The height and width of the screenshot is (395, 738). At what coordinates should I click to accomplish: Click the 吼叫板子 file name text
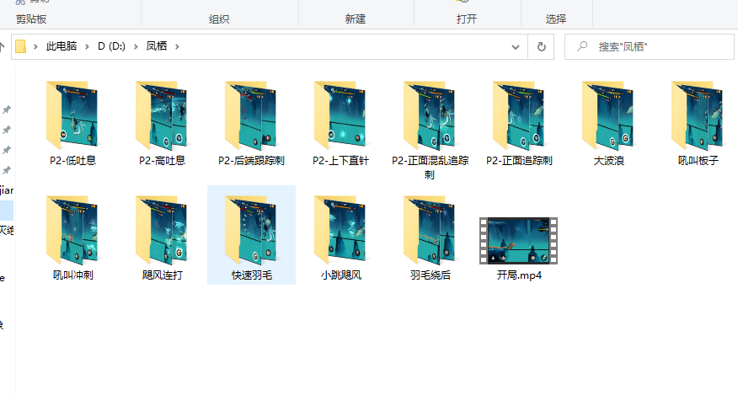pyautogui.click(x=698, y=161)
